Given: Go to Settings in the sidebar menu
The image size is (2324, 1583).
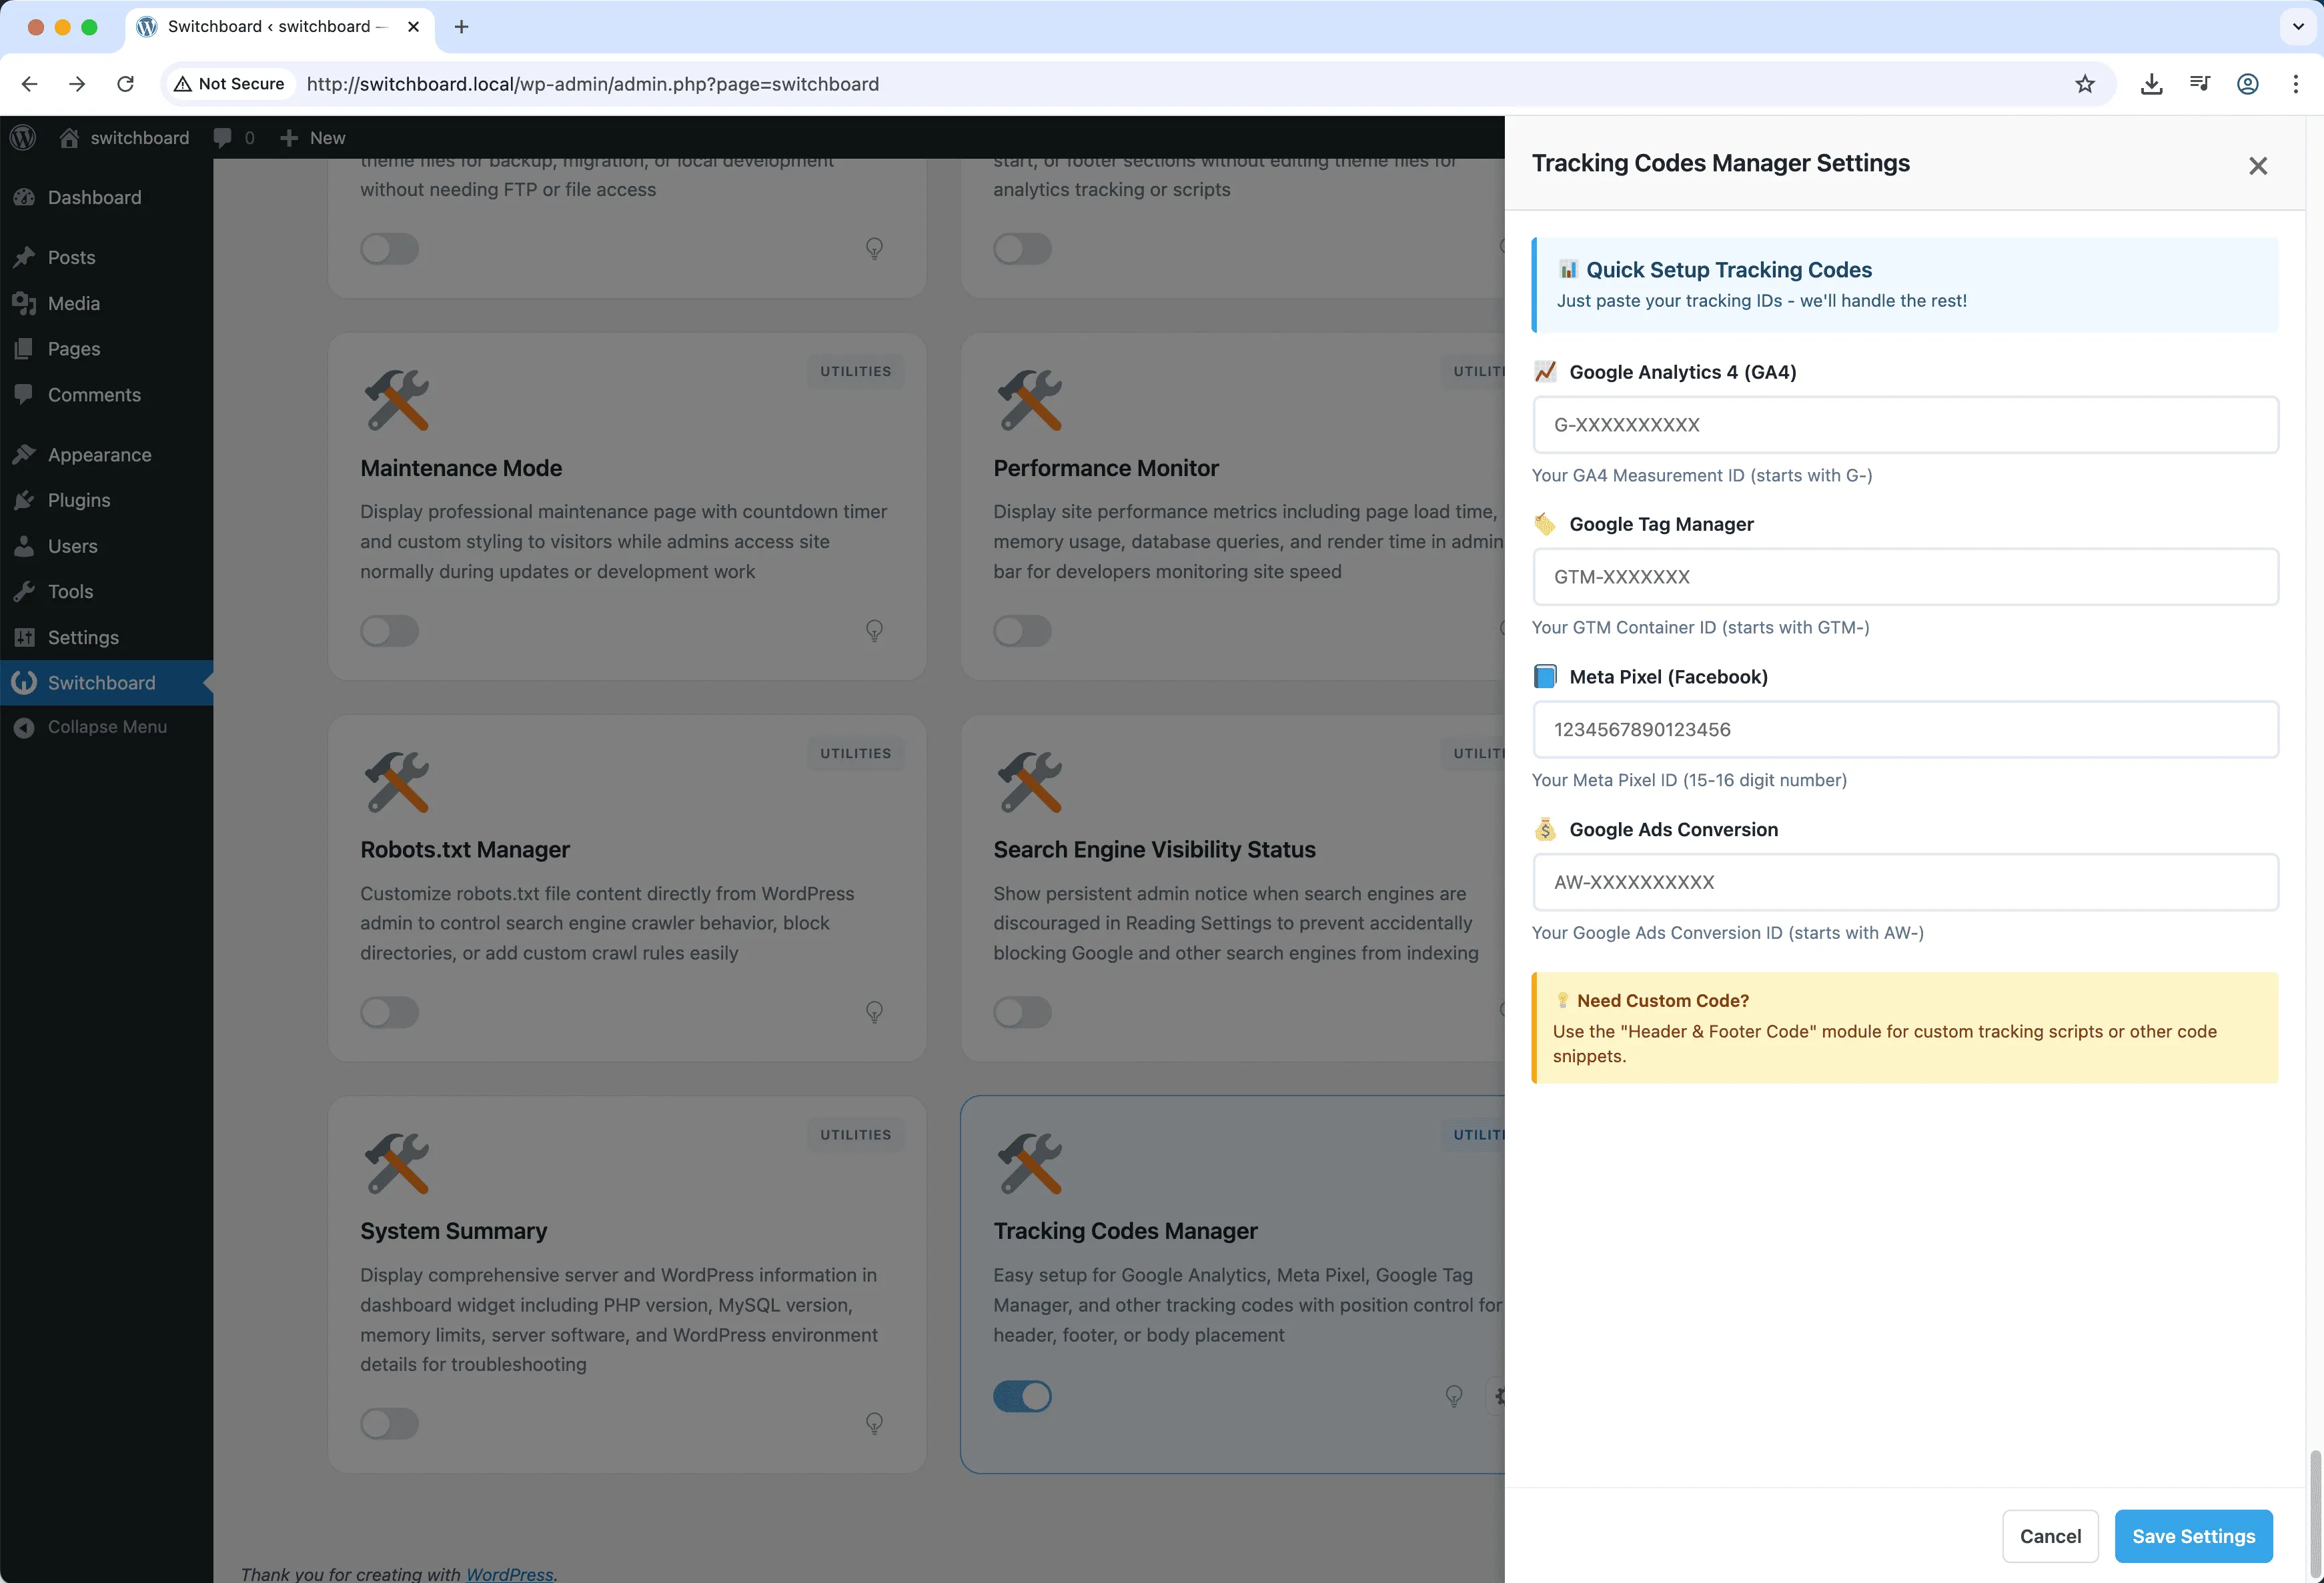Looking at the screenshot, I should click(82, 637).
